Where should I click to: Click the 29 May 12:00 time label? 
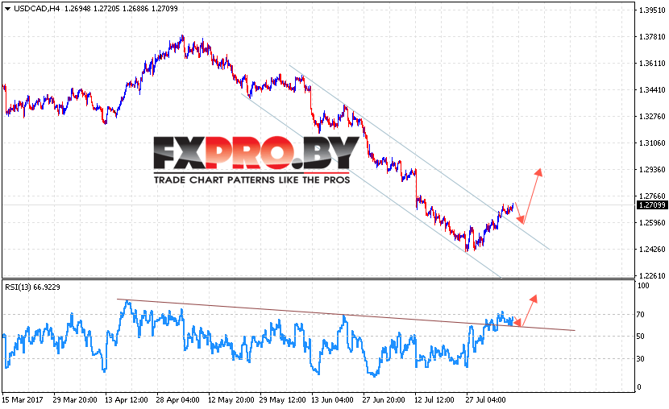282,399
